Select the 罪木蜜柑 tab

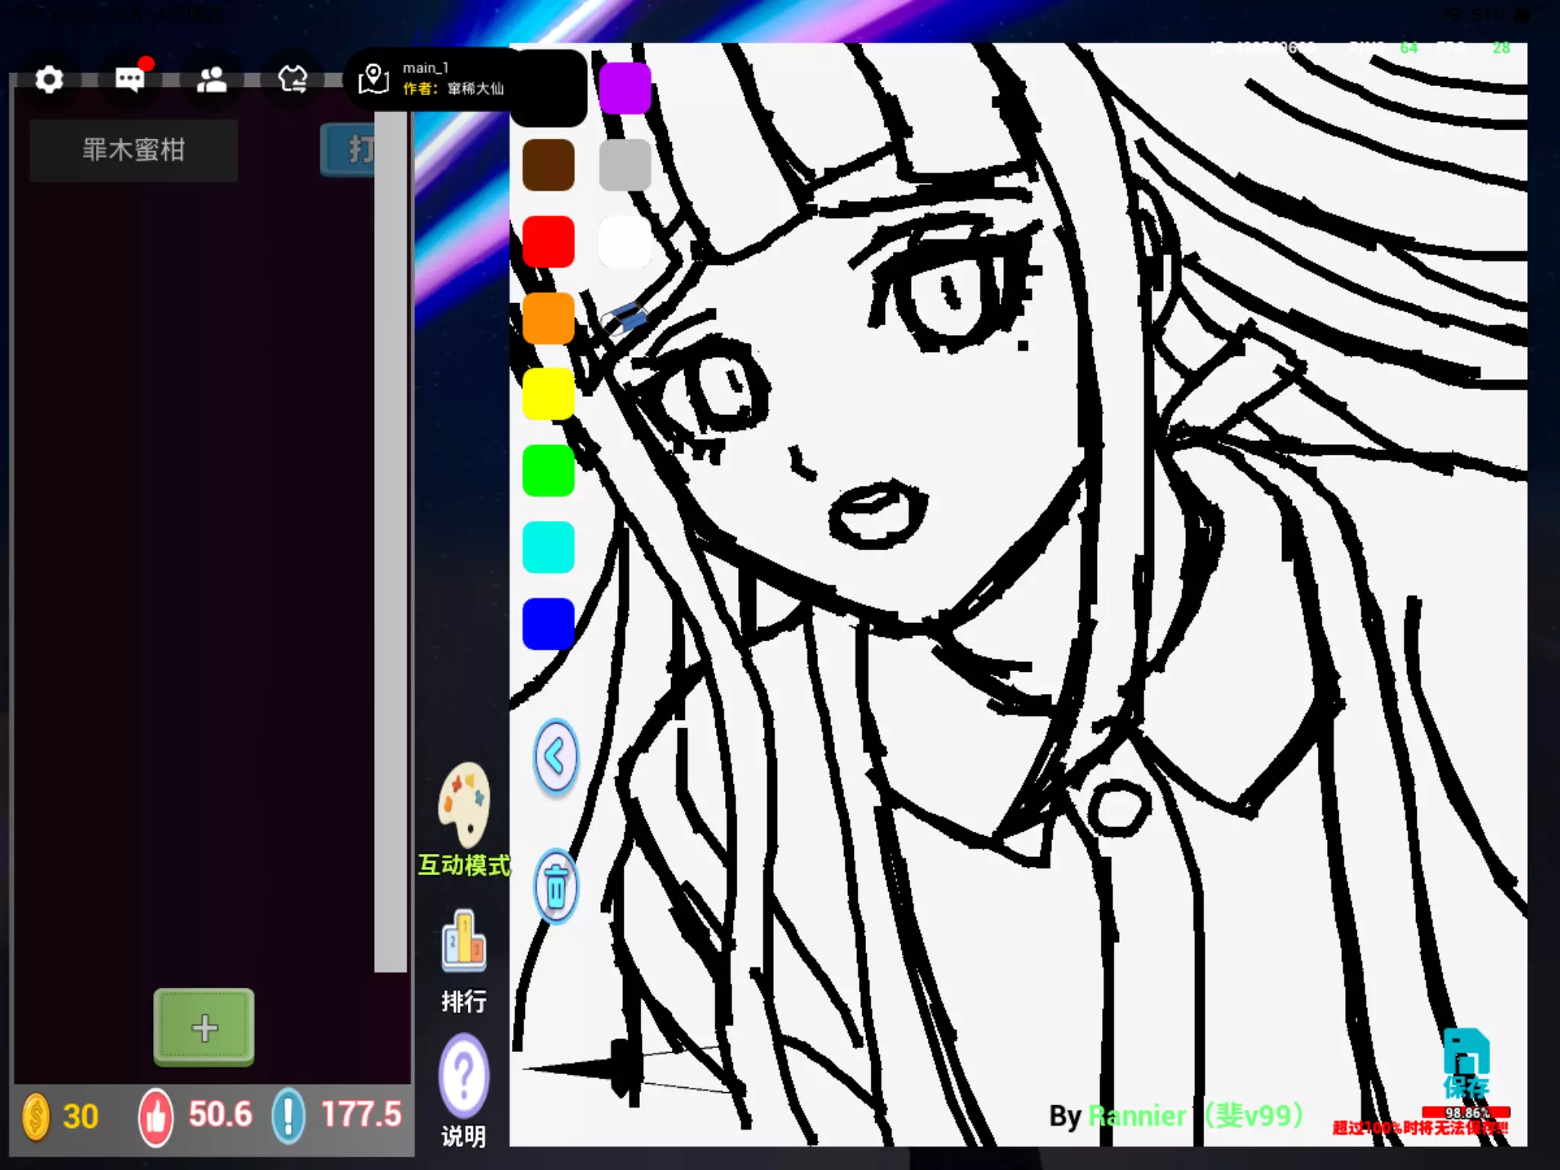click(133, 150)
